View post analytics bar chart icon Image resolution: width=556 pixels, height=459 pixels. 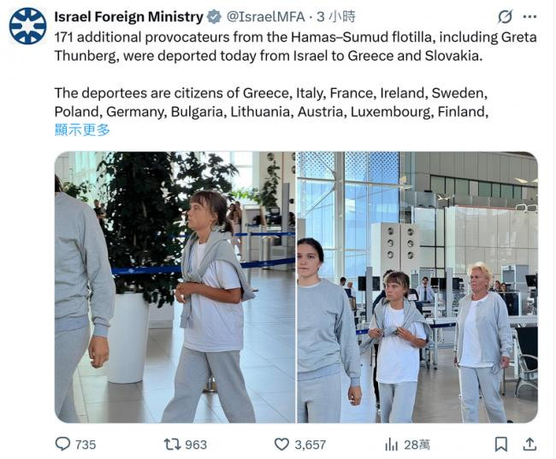click(392, 444)
